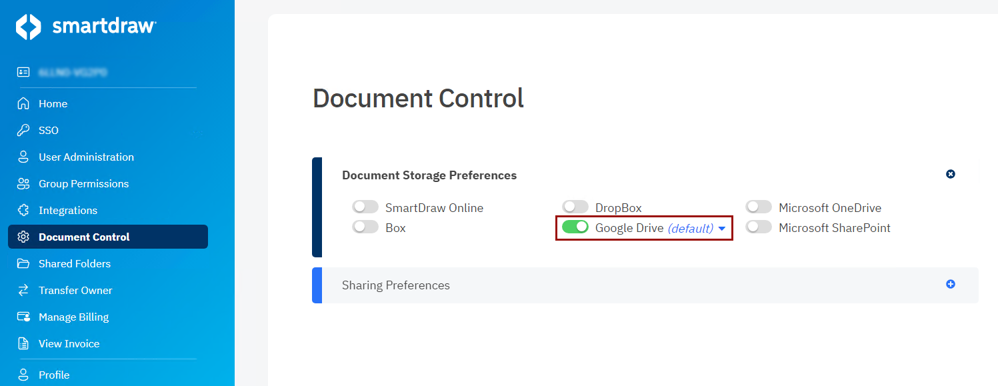The width and height of the screenshot is (998, 386).
Task: Enable the Box storage option
Action: point(365,227)
